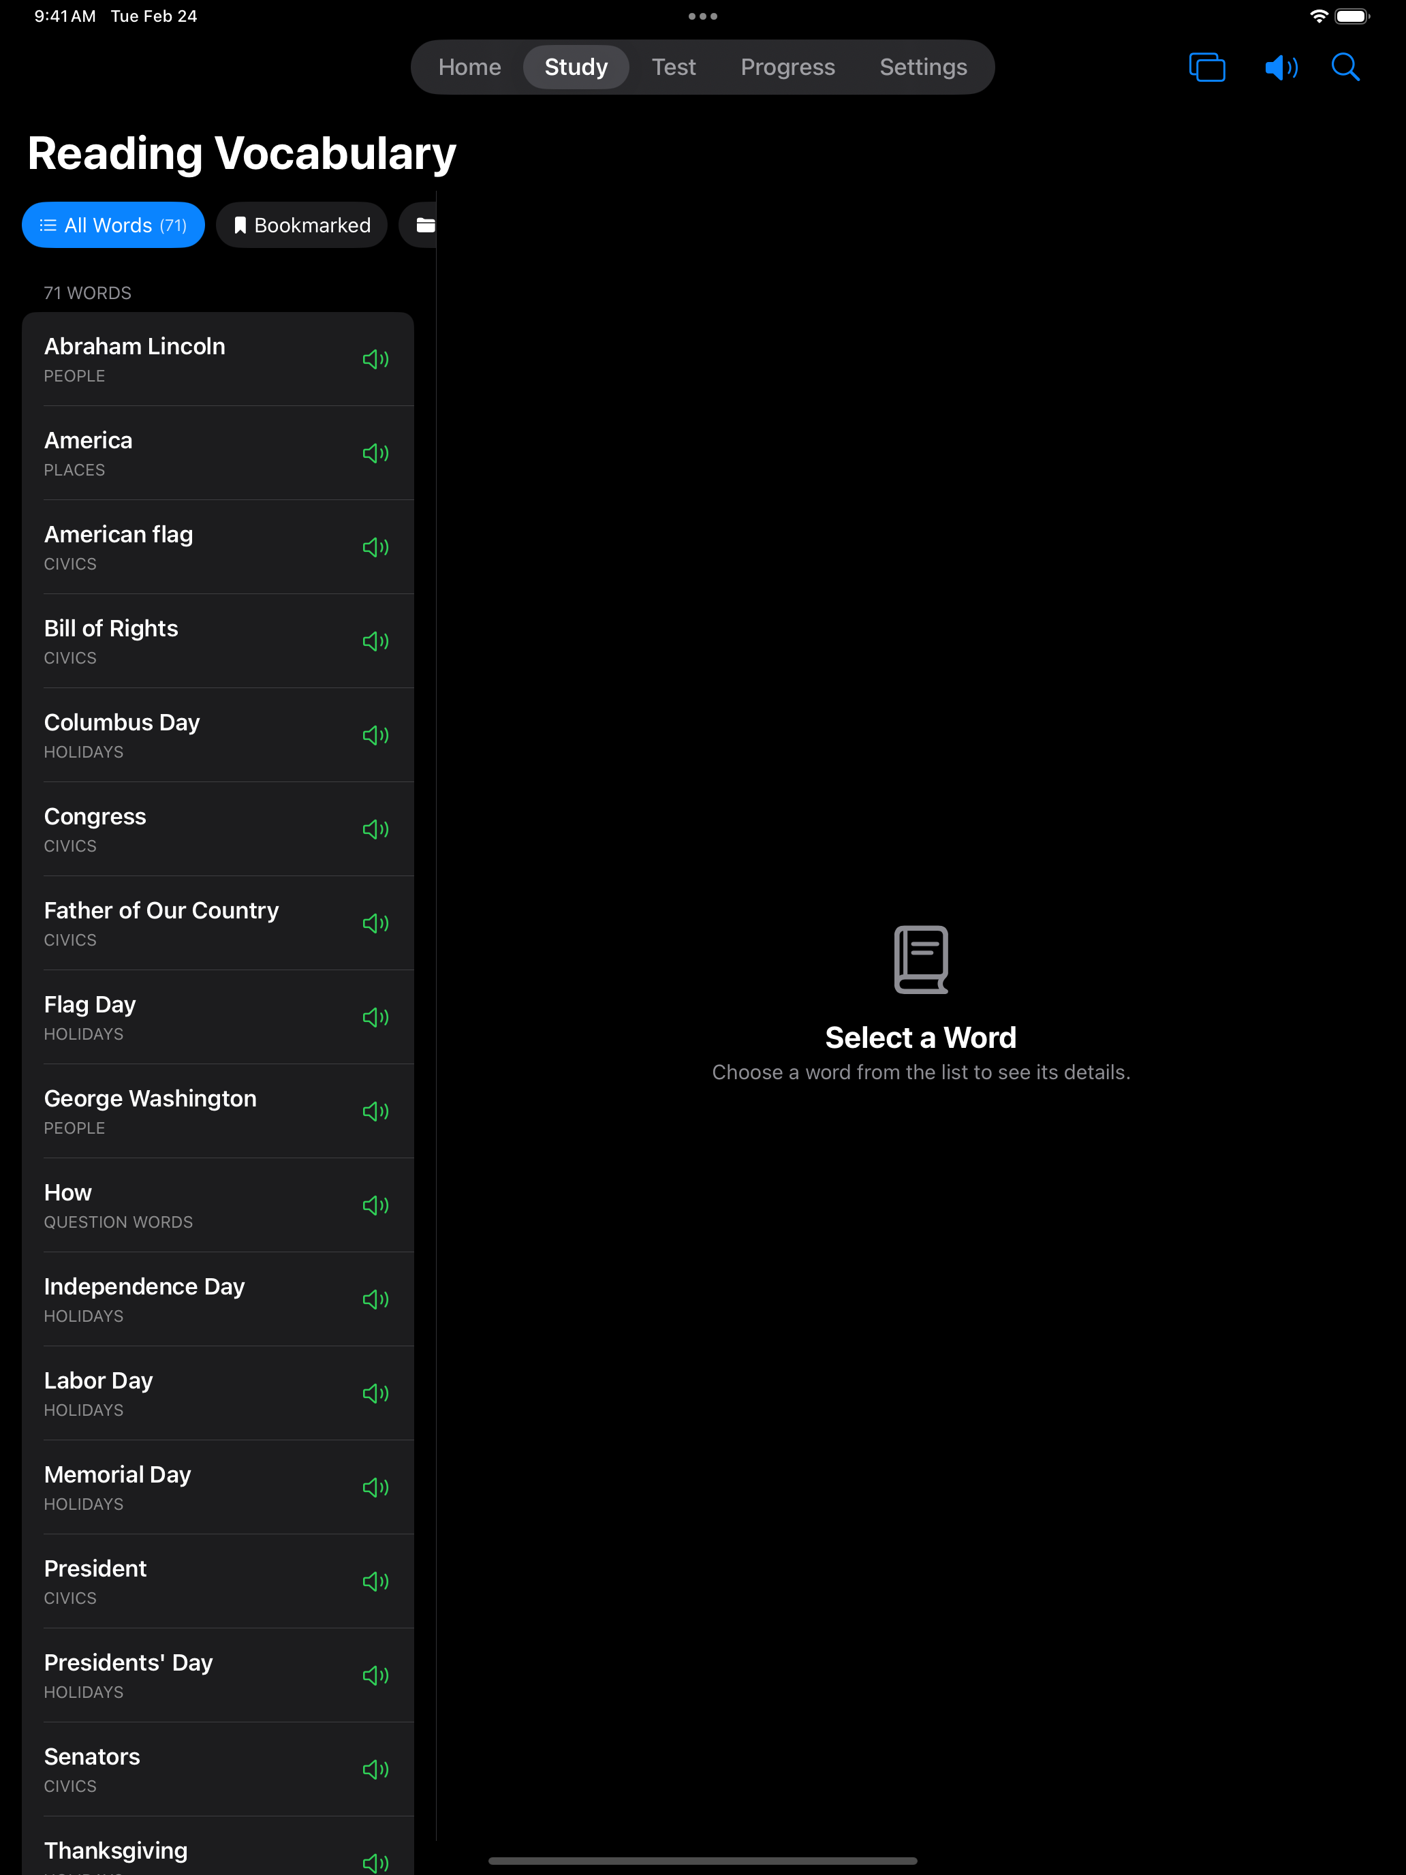1406x1875 pixels.
Task: Play pronunciation for George Washington
Action: click(375, 1111)
